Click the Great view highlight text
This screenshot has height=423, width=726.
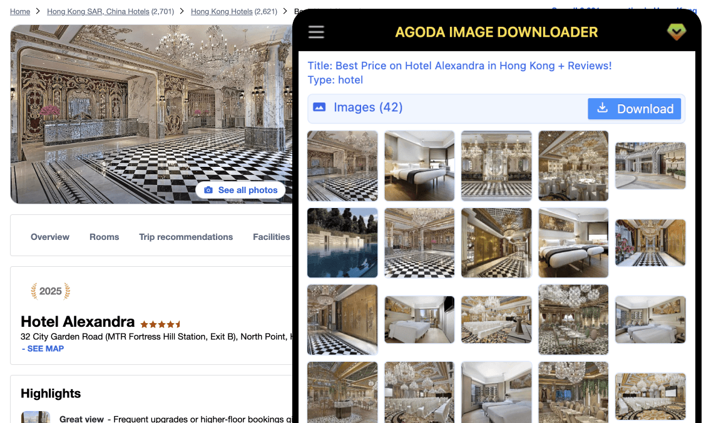pos(176,419)
